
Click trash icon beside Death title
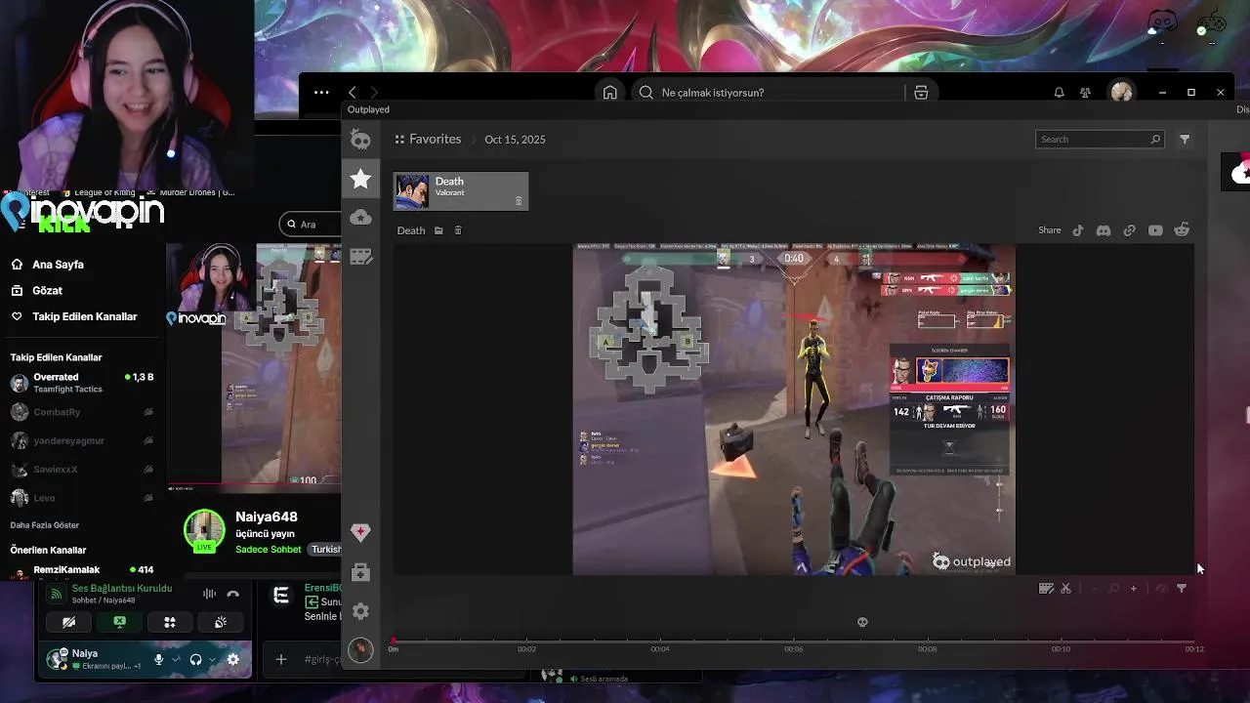[458, 230]
